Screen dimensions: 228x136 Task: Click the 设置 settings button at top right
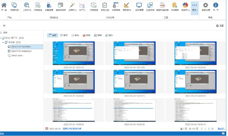click(219, 26)
